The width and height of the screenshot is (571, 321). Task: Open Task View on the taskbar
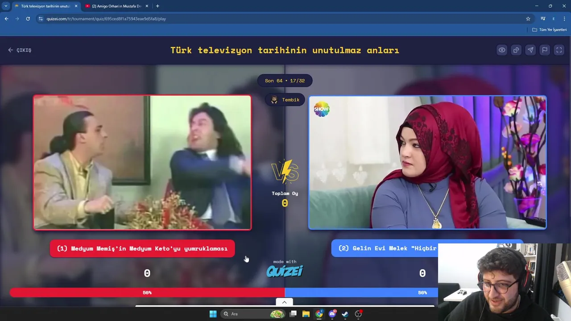click(293, 314)
